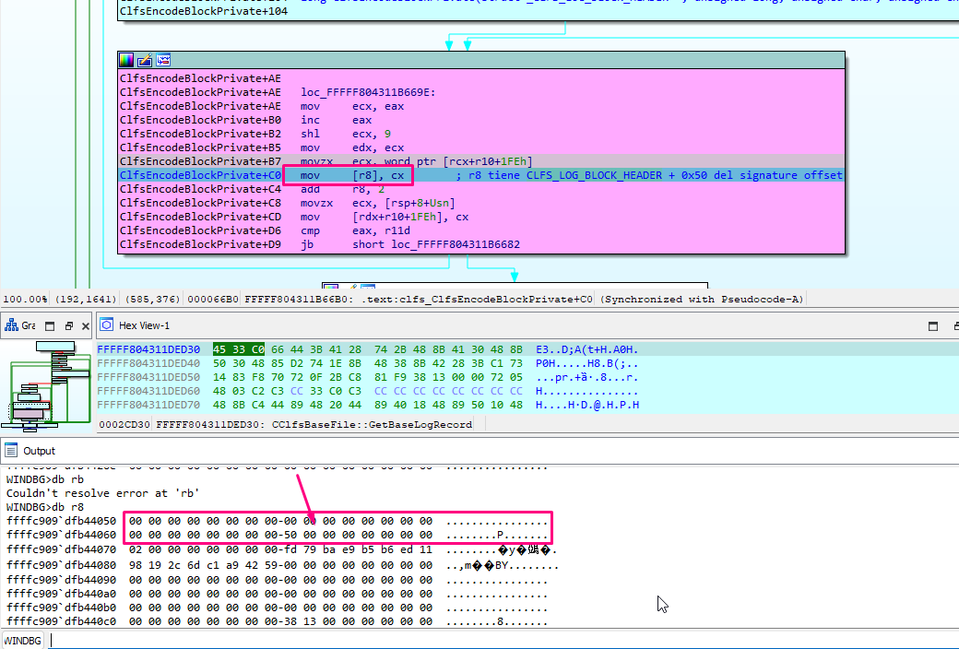Screen dimensions: 959x649
Task: Click the 'WINDBG>db r8' output line
Action: tap(45, 507)
